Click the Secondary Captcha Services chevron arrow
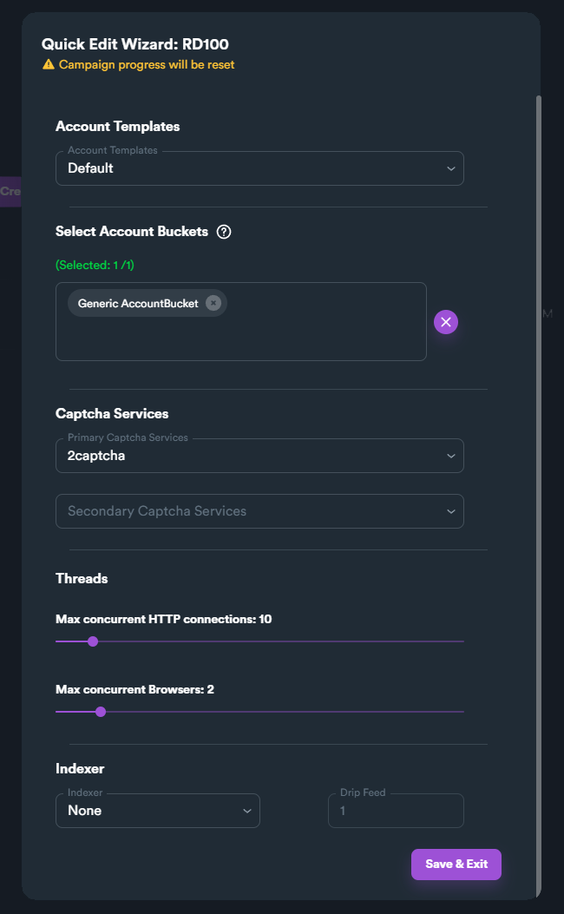Image resolution: width=564 pixels, height=914 pixels. [x=451, y=511]
